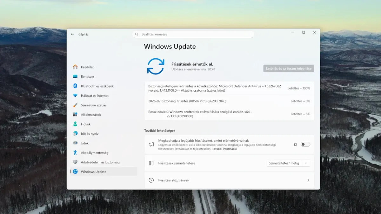Viewport: 381px width, 214px height.
Task: Open the Fiókok accounts section
Action: tap(86, 124)
